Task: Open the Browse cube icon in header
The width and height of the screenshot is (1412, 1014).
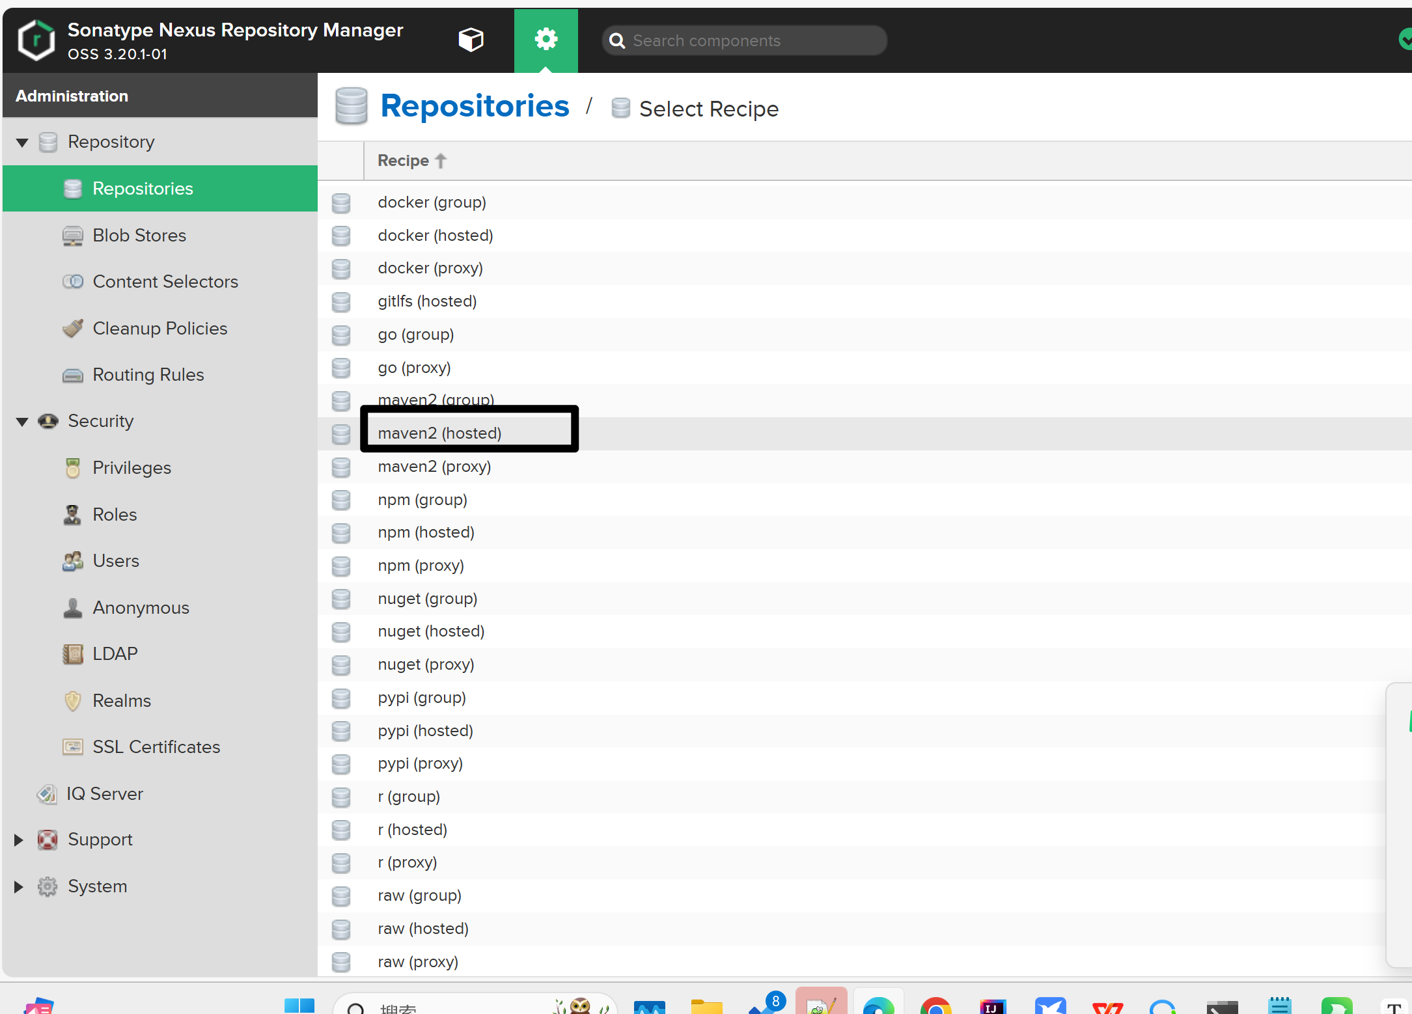Action: click(x=471, y=40)
